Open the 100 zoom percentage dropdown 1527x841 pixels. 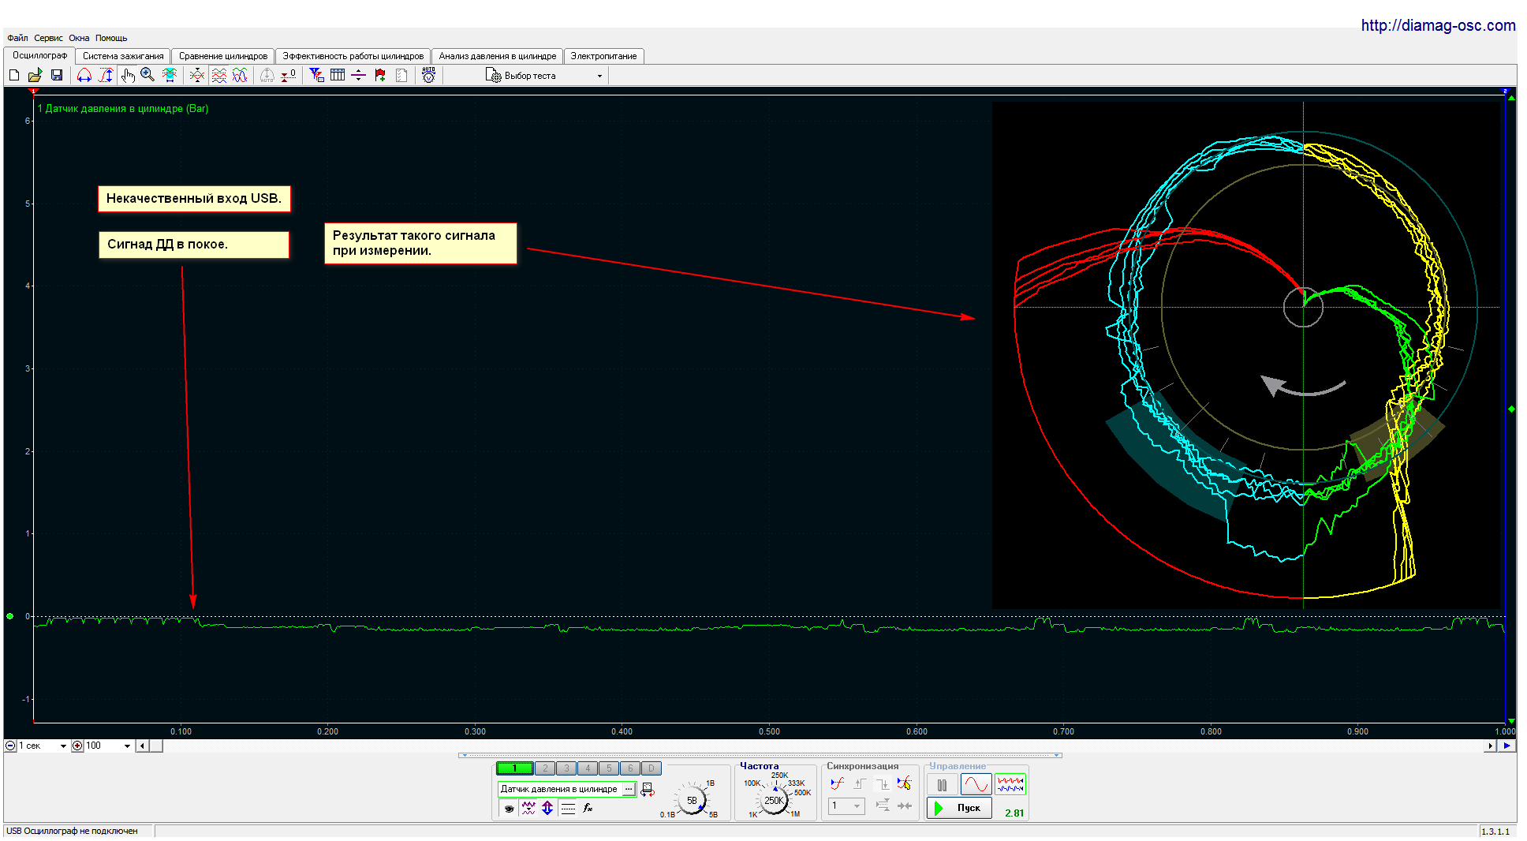click(x=108, y=746)
